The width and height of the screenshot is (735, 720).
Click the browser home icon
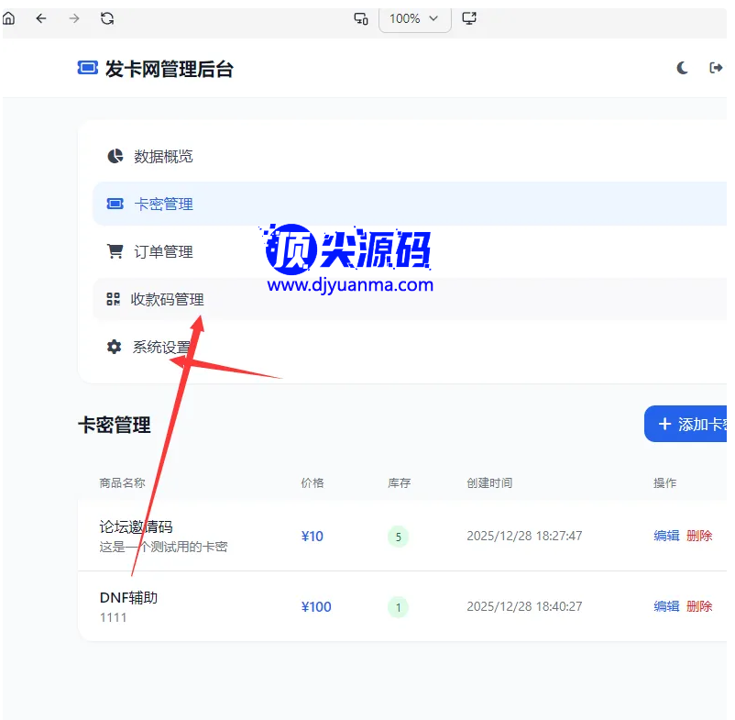click(9, 18)
